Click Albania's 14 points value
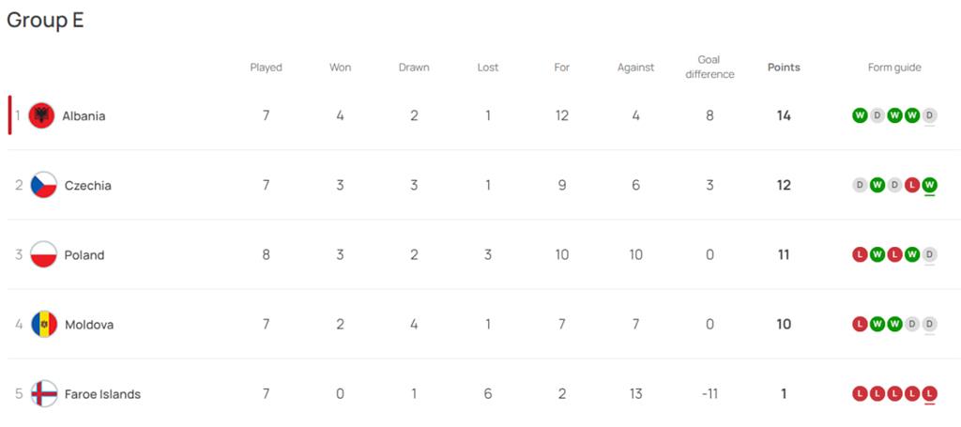 click(784, 116)
